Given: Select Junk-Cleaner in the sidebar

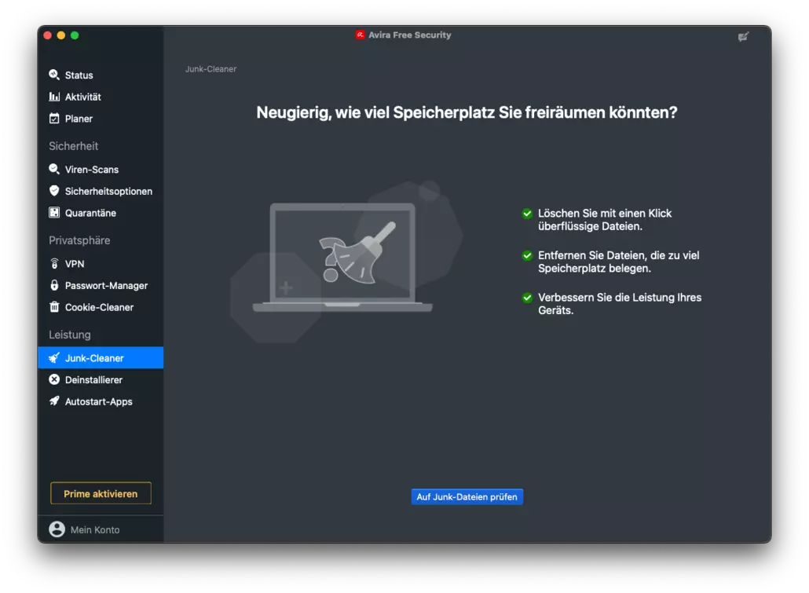Looking at the screenshot, I should (x=94, y=358).
